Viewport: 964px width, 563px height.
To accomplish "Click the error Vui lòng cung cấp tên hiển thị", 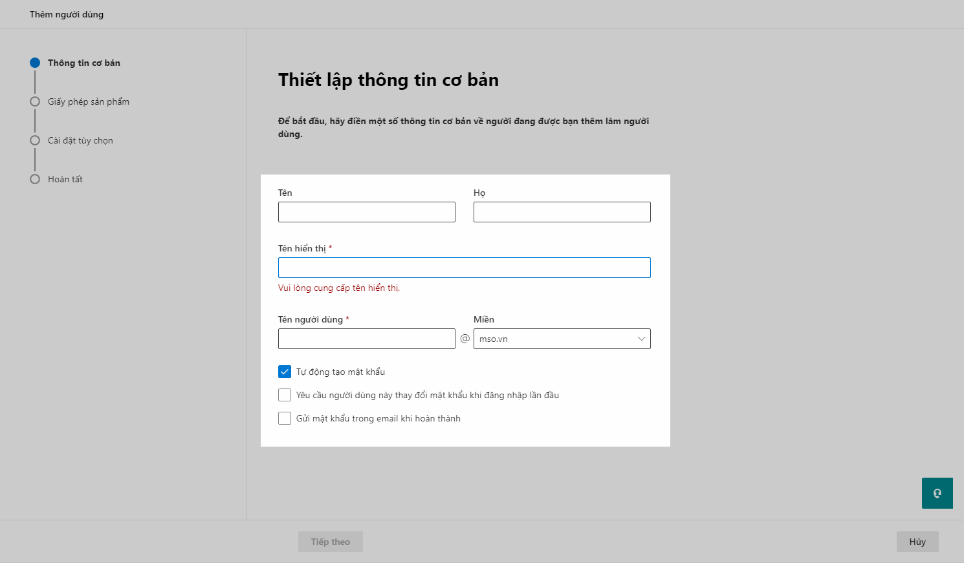I will pos(339,288).
